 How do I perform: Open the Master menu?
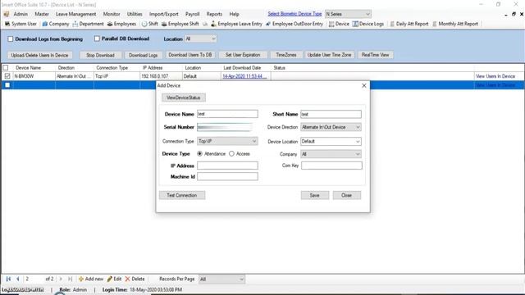(42, 14)
